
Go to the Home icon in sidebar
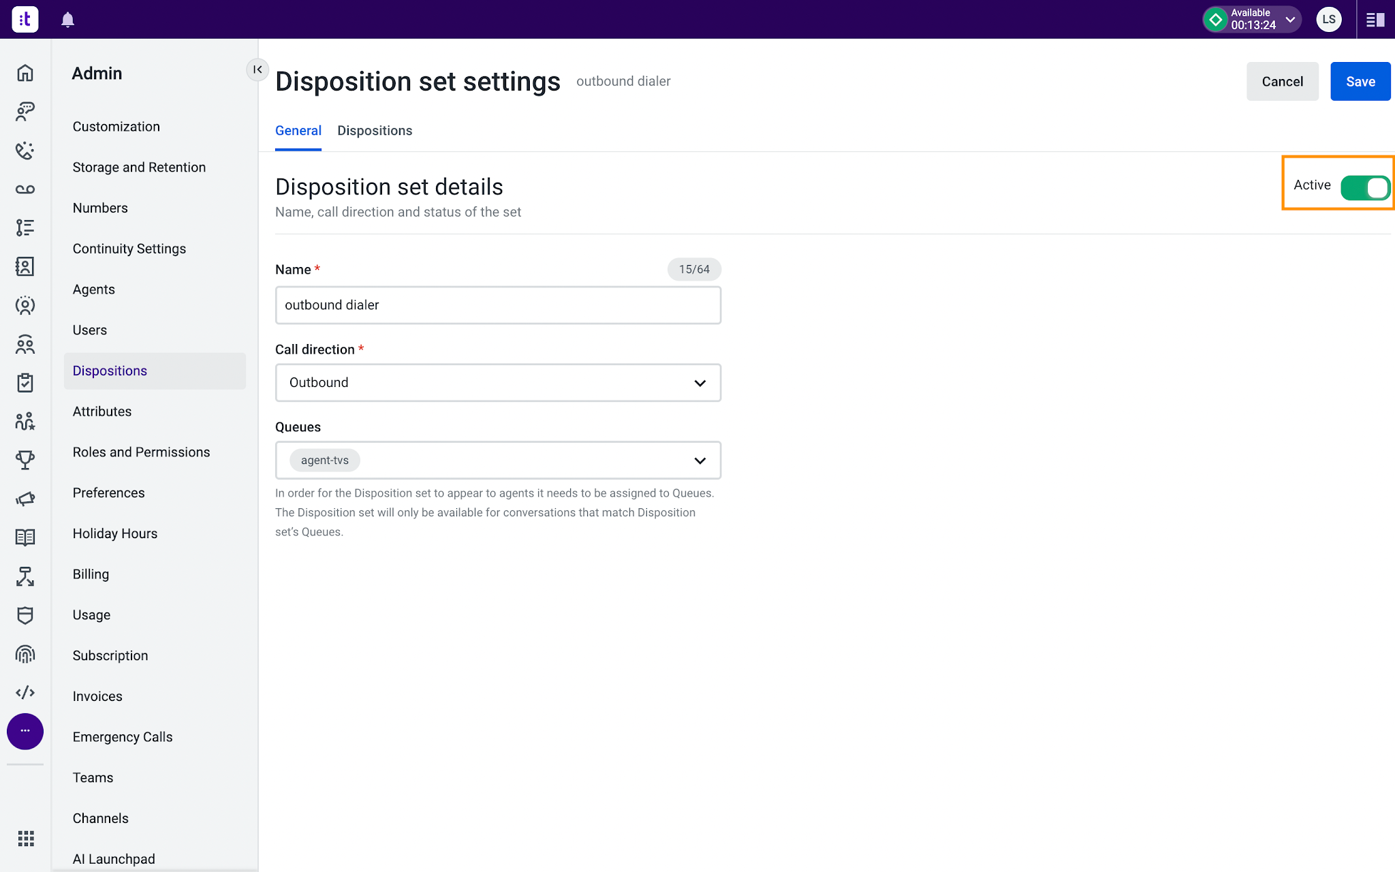(x=25, y=73)
